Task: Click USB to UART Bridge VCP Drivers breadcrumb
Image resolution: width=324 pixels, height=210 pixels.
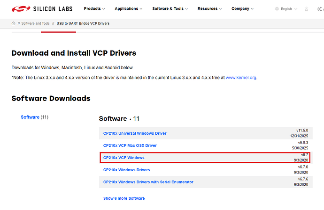Action: pos(83,23)
